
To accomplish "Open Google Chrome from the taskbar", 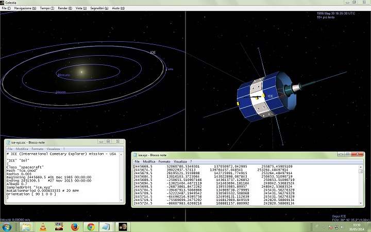I will [x=91, y=226].
